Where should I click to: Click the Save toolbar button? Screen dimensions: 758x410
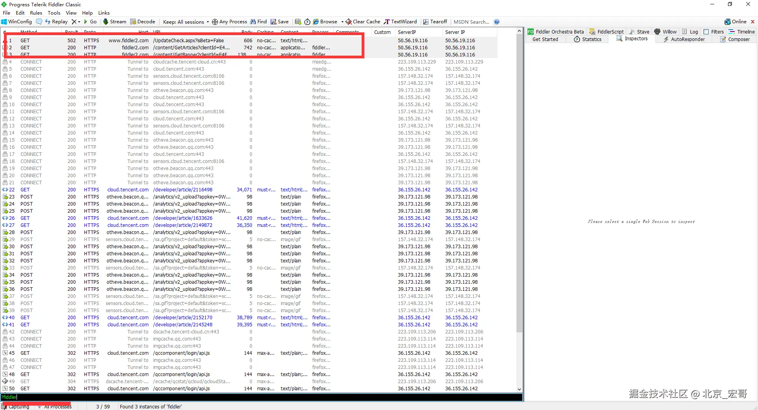click(280, 22)
